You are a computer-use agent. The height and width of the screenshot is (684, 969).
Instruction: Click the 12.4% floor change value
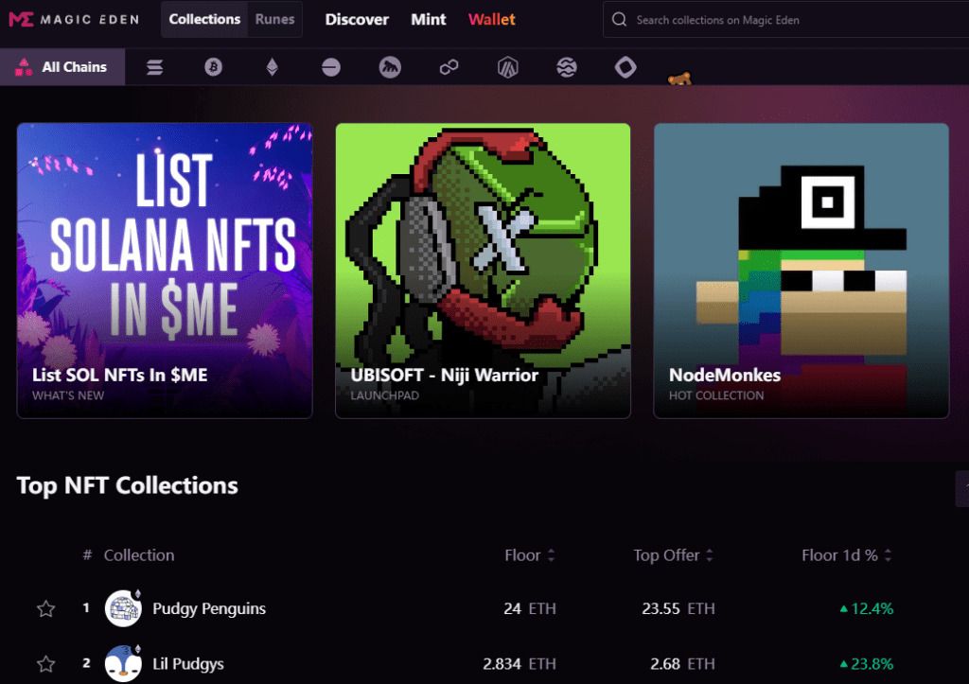867,608
